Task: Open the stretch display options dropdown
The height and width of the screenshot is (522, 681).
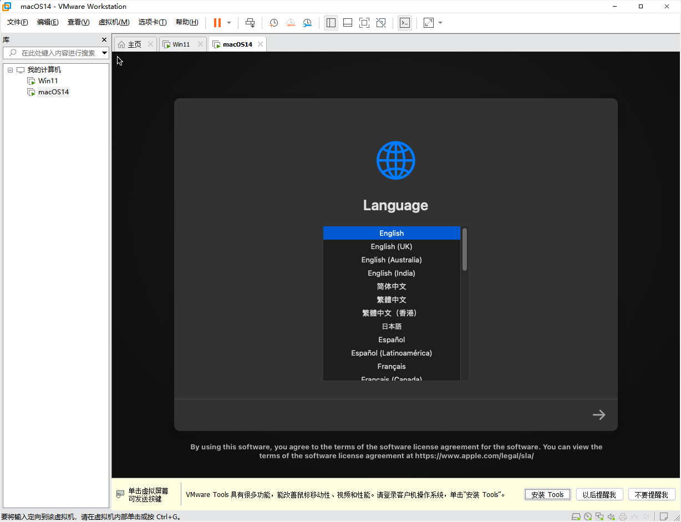Action: coord(440,23)
